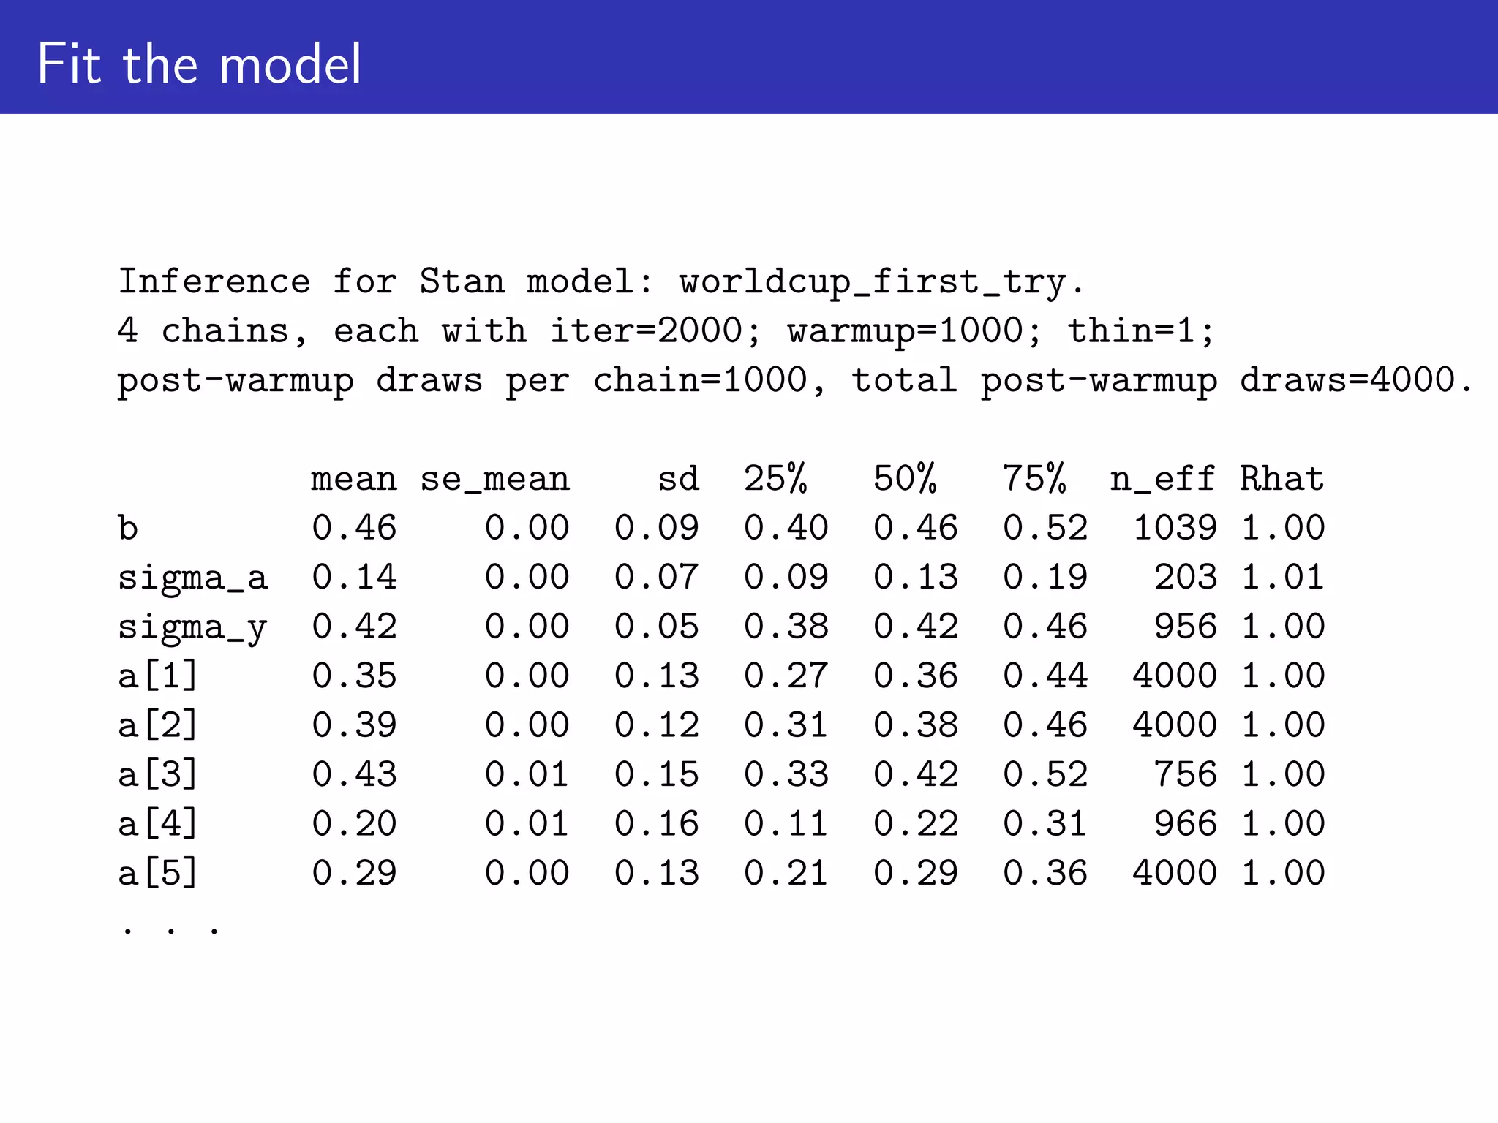1498x1123 pixels.
Task: Click the row label 'a[4]'
Action: (158, 824)
